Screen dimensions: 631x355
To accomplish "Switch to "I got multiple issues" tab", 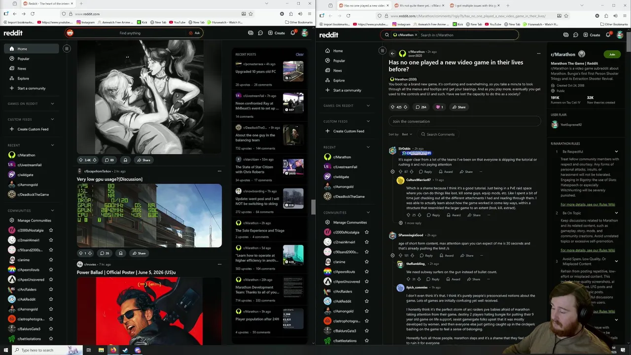I will [475, 5].
